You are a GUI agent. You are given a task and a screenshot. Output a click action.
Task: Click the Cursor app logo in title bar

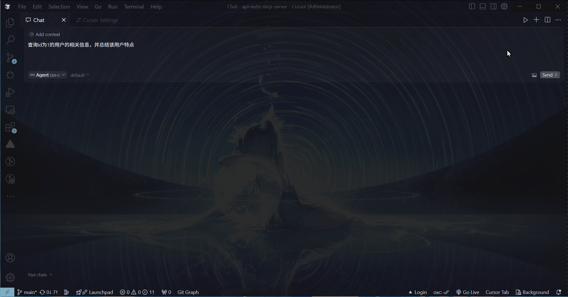point(7,6)
